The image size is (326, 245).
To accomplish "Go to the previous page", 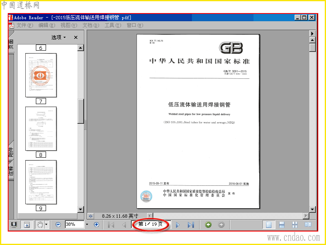I will point(124,225).
